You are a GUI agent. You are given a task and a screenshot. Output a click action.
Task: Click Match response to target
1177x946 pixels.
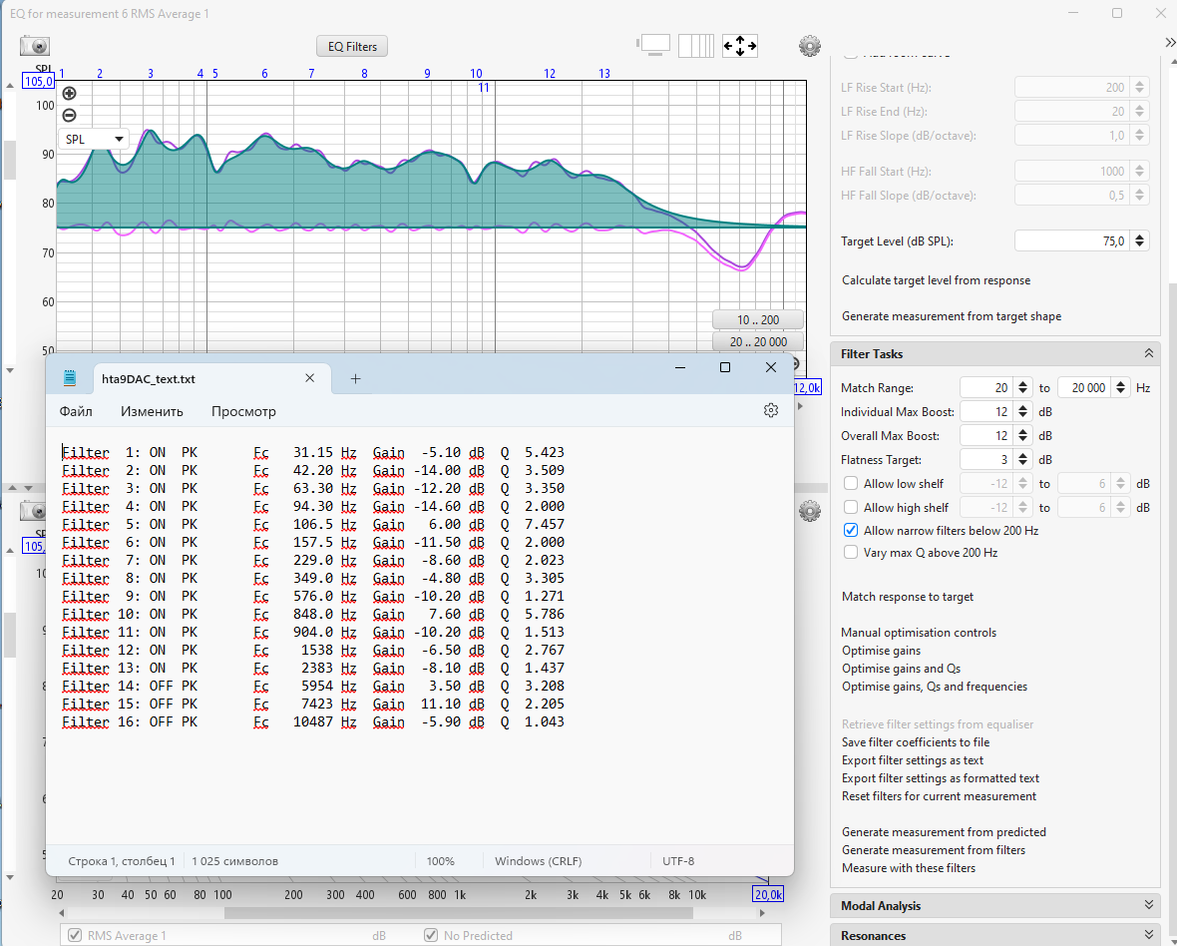point(907,597)
